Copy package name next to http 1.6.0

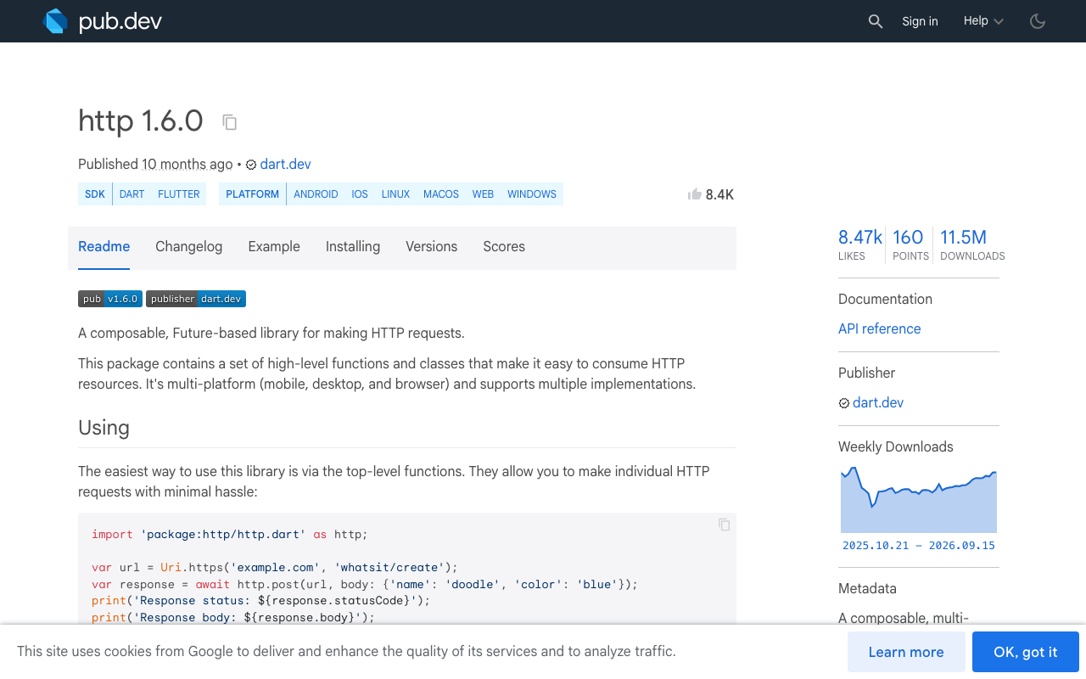[x=230, y=122]
